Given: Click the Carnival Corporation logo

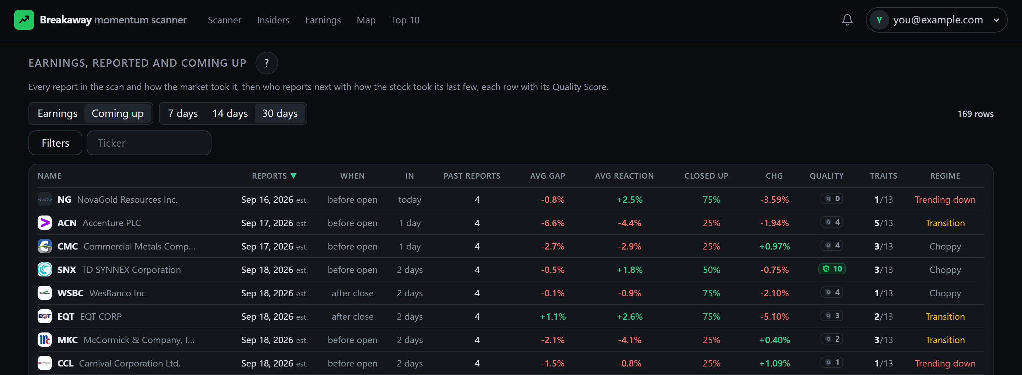Looking at the screenshot, I should (x=44, y=363).
